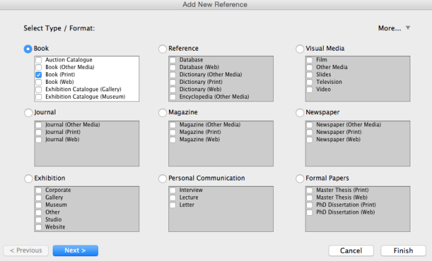Select the Exhibition radio button
The height and width of the screenshot is (261, 432).
click(28, 179)
